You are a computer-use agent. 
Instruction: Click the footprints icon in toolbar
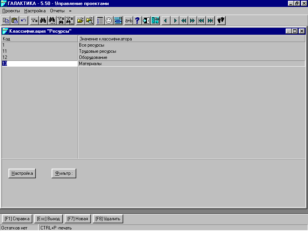pyautogui.click(x=221, y=20)
